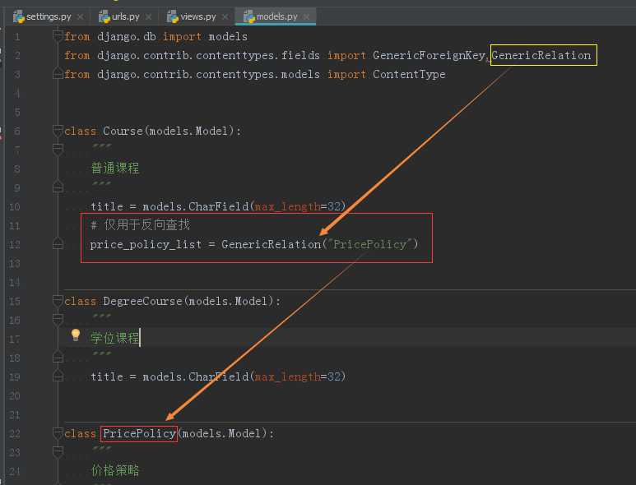Fold the PricePolicy docstring at line 23
Viewport: 636px width, 485px height.
(x=58, y=451)
